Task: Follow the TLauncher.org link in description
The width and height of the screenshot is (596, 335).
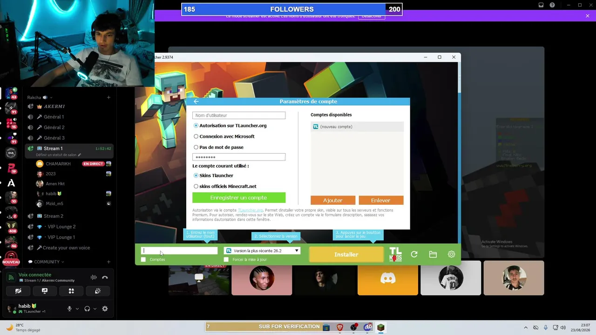Action: tap(251, 210)
